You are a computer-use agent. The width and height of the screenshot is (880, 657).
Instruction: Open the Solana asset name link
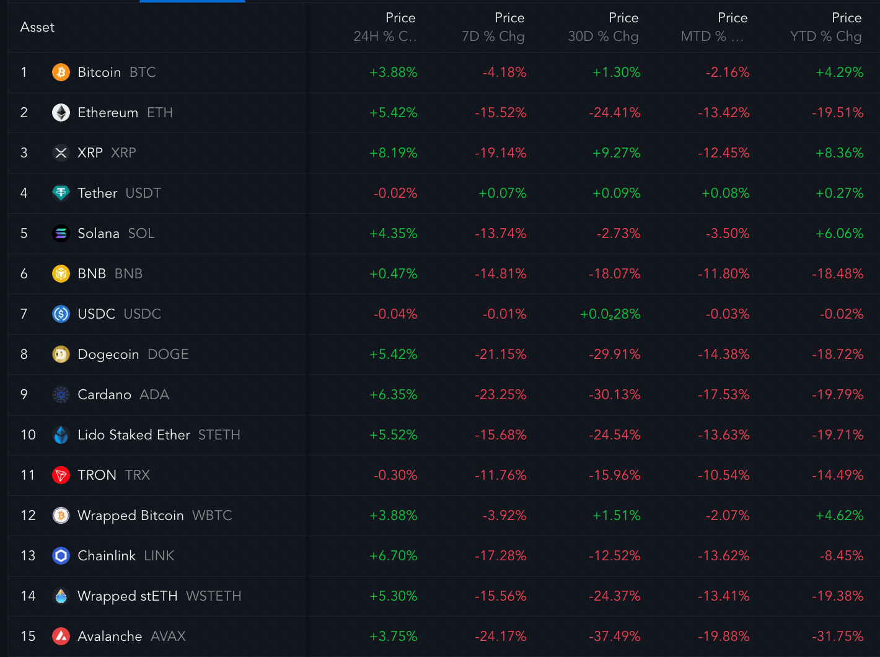tap(99, 234)
